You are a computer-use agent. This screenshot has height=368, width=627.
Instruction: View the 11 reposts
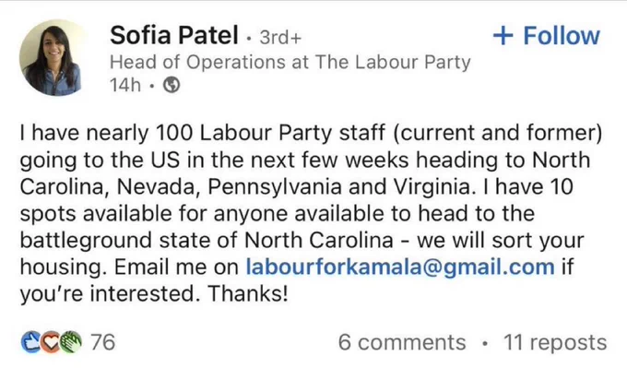(x=555, y=343)
